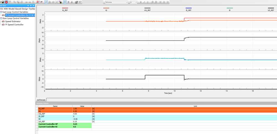The width and height of the screenshot is (277, 134).
Task: Click the Variable Watch panel header
Action: (156, 103)
